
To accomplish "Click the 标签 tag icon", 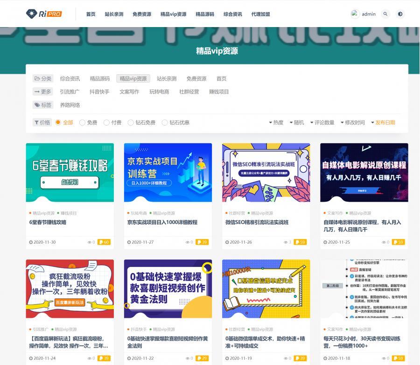I will (x=37, y=105).
